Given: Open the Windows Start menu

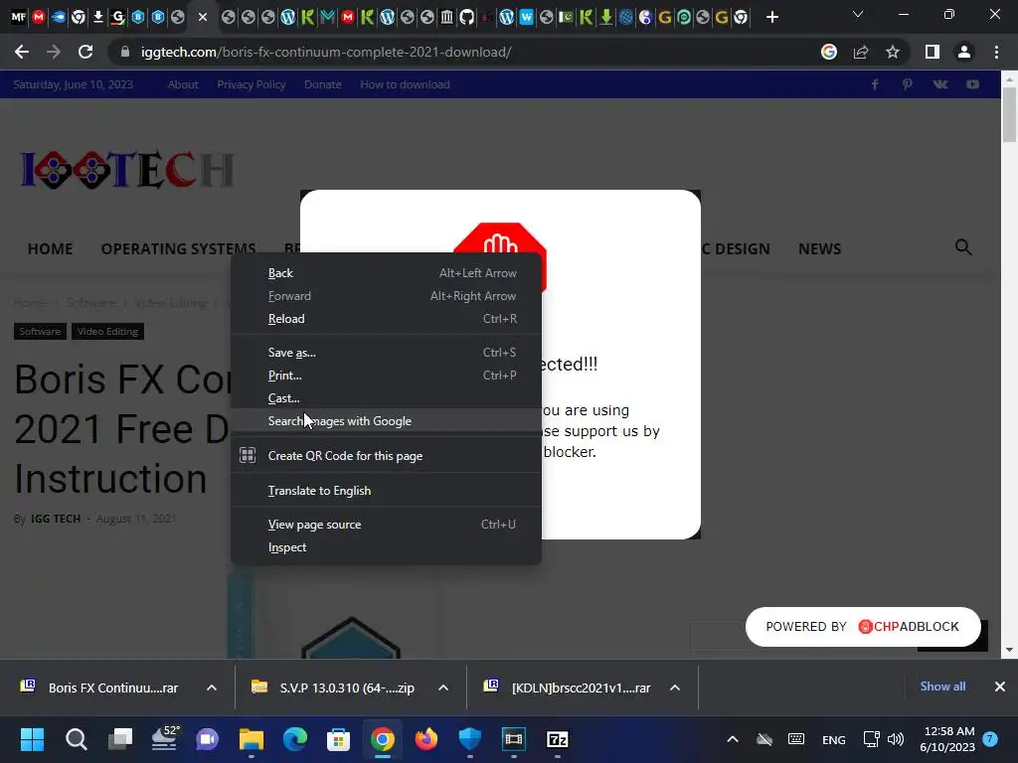Looking at the screenshot, I should tap(32, 739).
